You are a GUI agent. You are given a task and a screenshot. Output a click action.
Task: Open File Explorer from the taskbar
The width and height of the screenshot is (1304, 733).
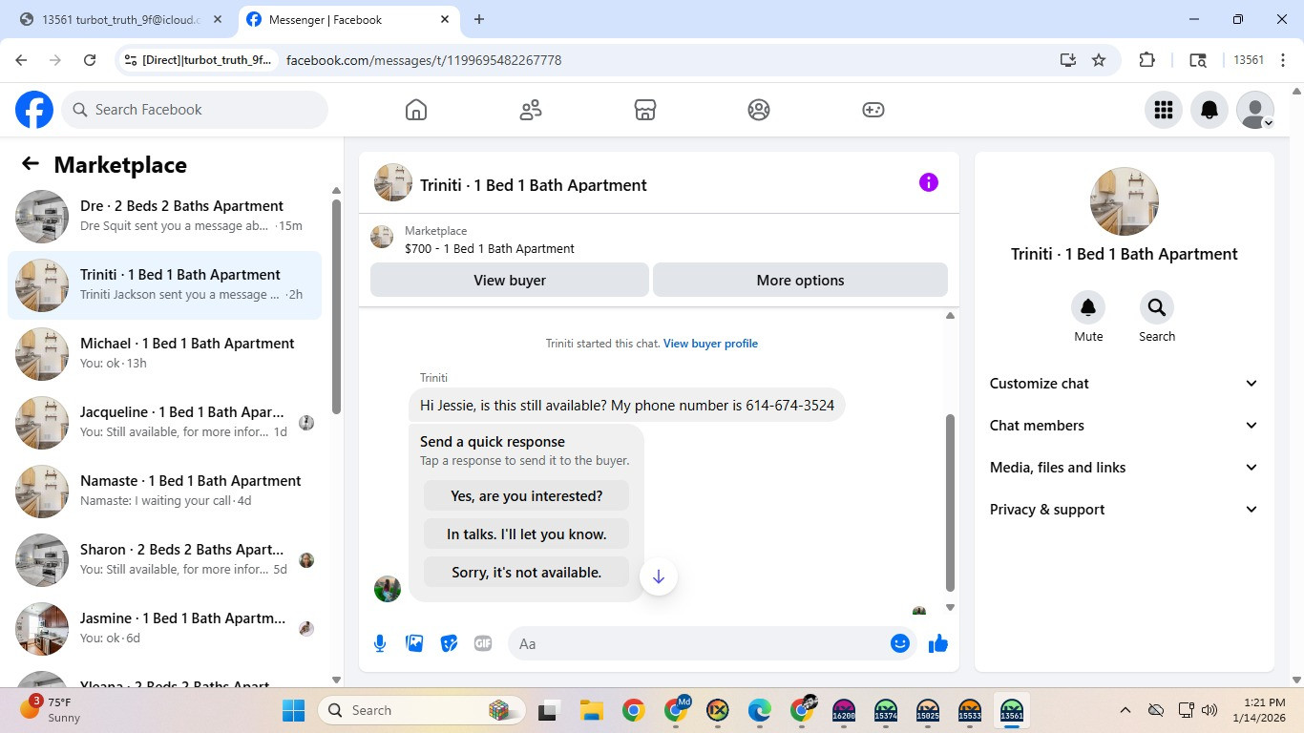591,710
